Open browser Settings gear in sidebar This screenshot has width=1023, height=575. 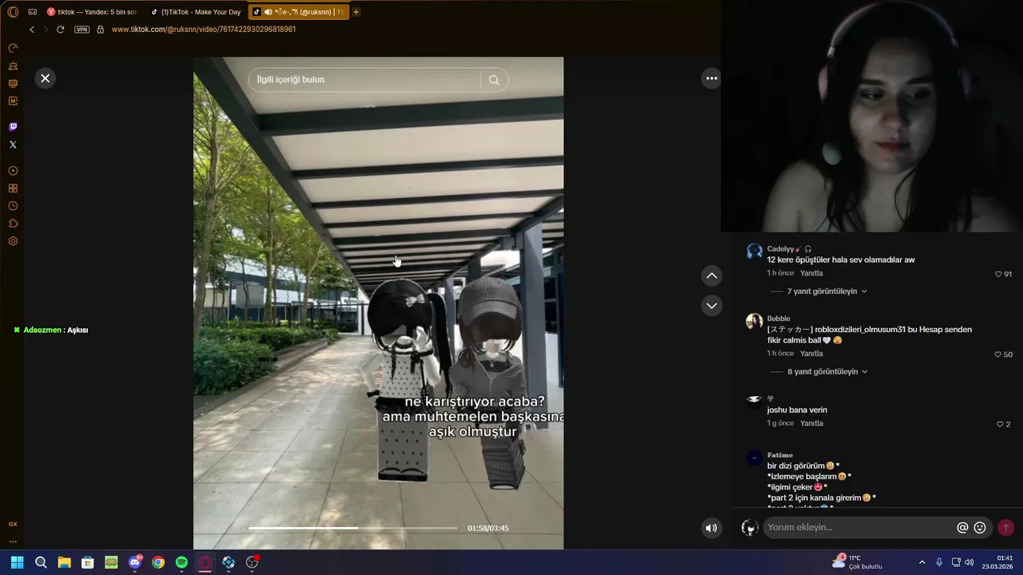point(13,241)
